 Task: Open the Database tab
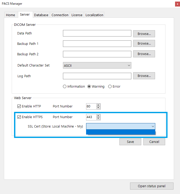click(x=41, y=15)
